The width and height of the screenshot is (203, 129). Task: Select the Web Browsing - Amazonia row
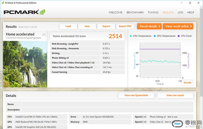[87, 49]
